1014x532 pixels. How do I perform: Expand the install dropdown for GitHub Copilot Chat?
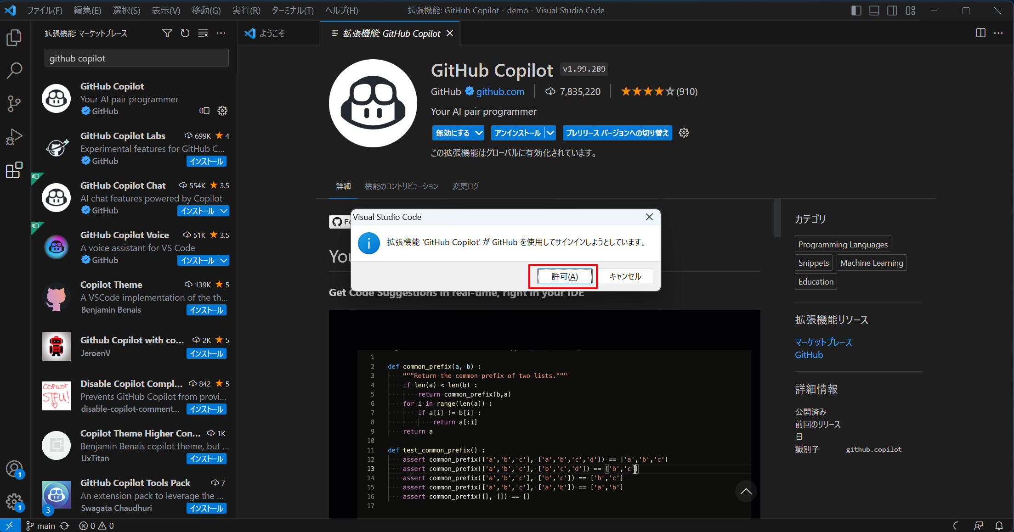[224, 211]
